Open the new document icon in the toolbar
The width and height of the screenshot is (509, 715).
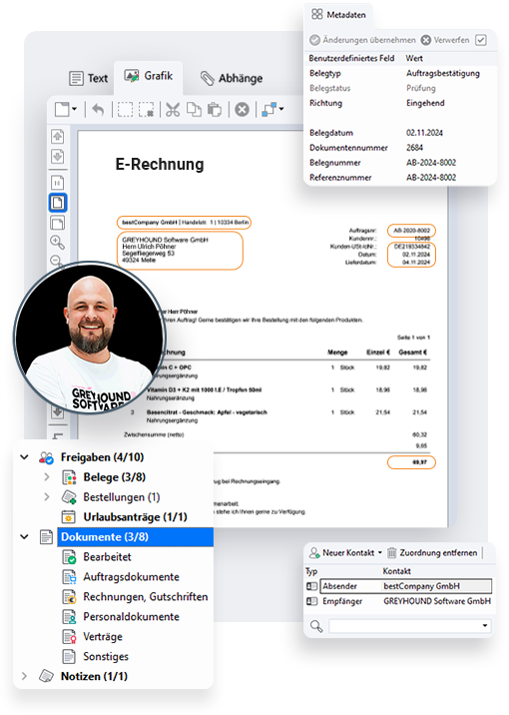click(x=62, y=110)
